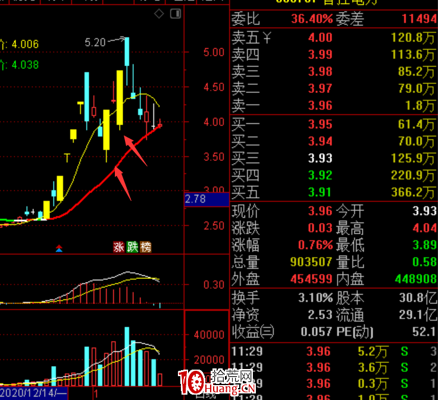Image resolution: width=438 pixels, height=400 pixels.
Task: Select the 卖一 price 3.96
Action: (320, 106)
